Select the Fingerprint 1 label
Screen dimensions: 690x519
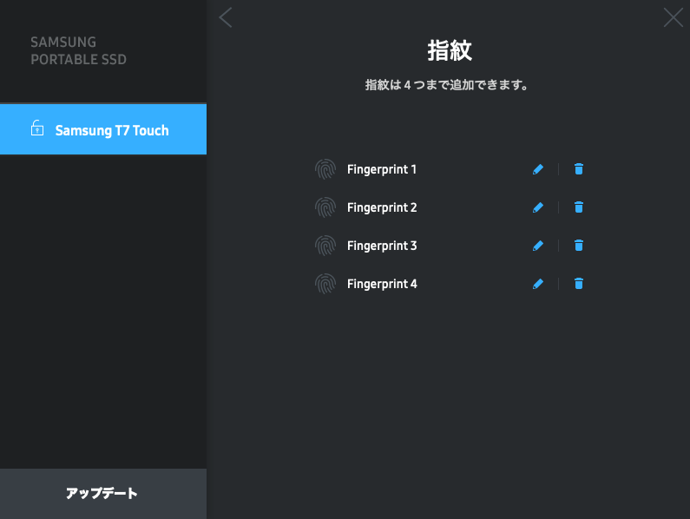tap(382, 169)
